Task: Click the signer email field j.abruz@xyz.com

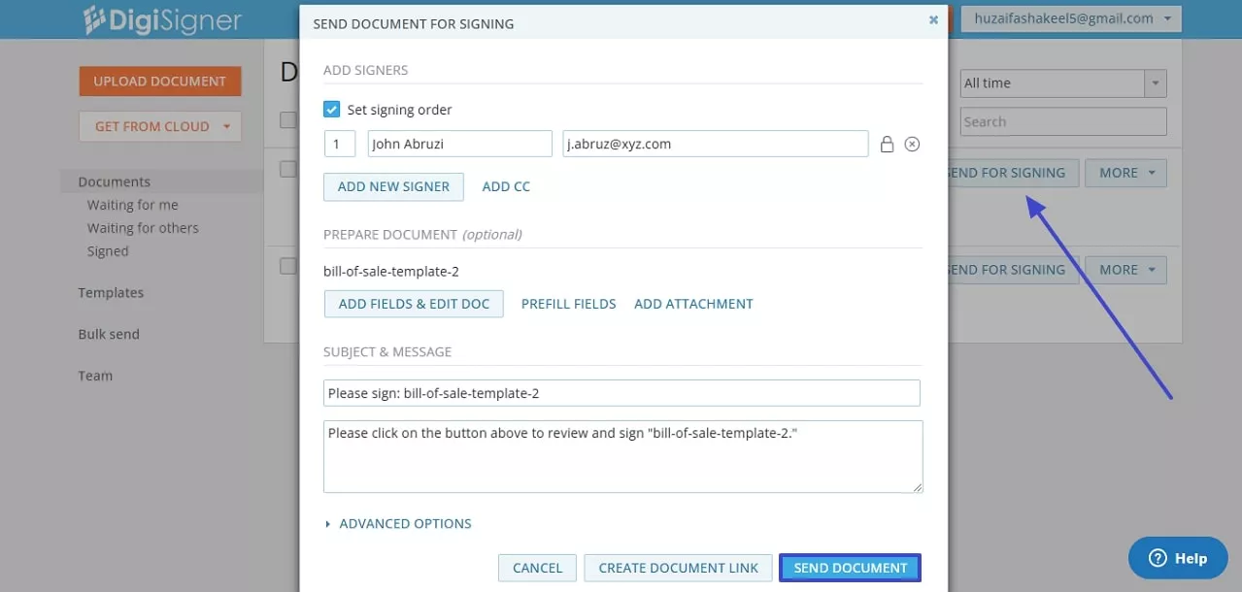Action: coord(716,144)
